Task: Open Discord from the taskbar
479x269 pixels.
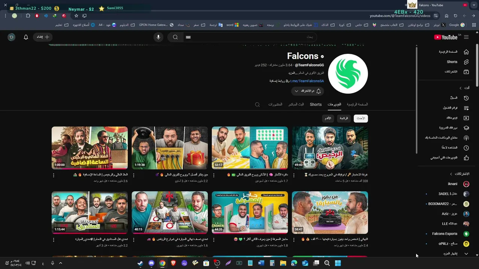Action: 151,263
